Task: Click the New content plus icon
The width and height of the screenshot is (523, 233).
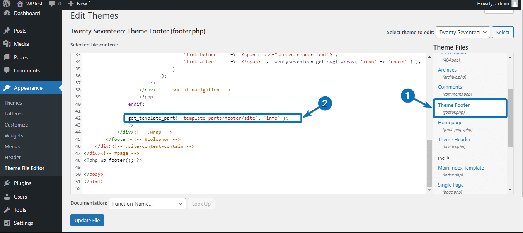Action: 71,3
